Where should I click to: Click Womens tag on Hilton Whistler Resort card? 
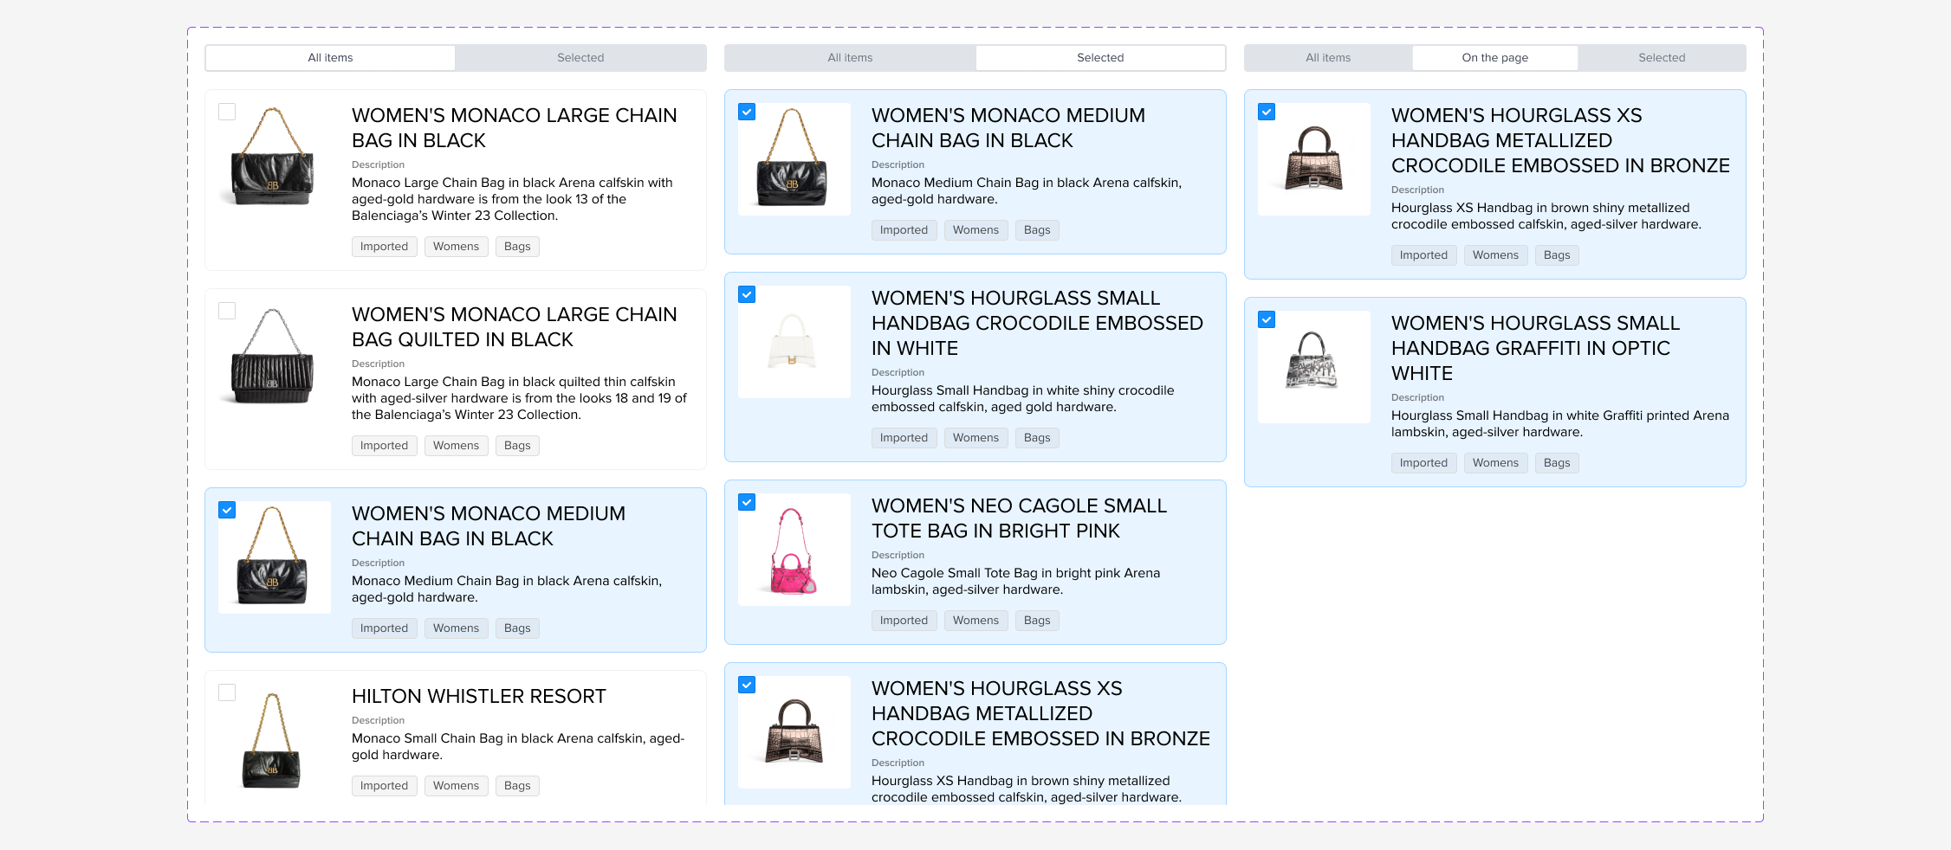[456, 786]
